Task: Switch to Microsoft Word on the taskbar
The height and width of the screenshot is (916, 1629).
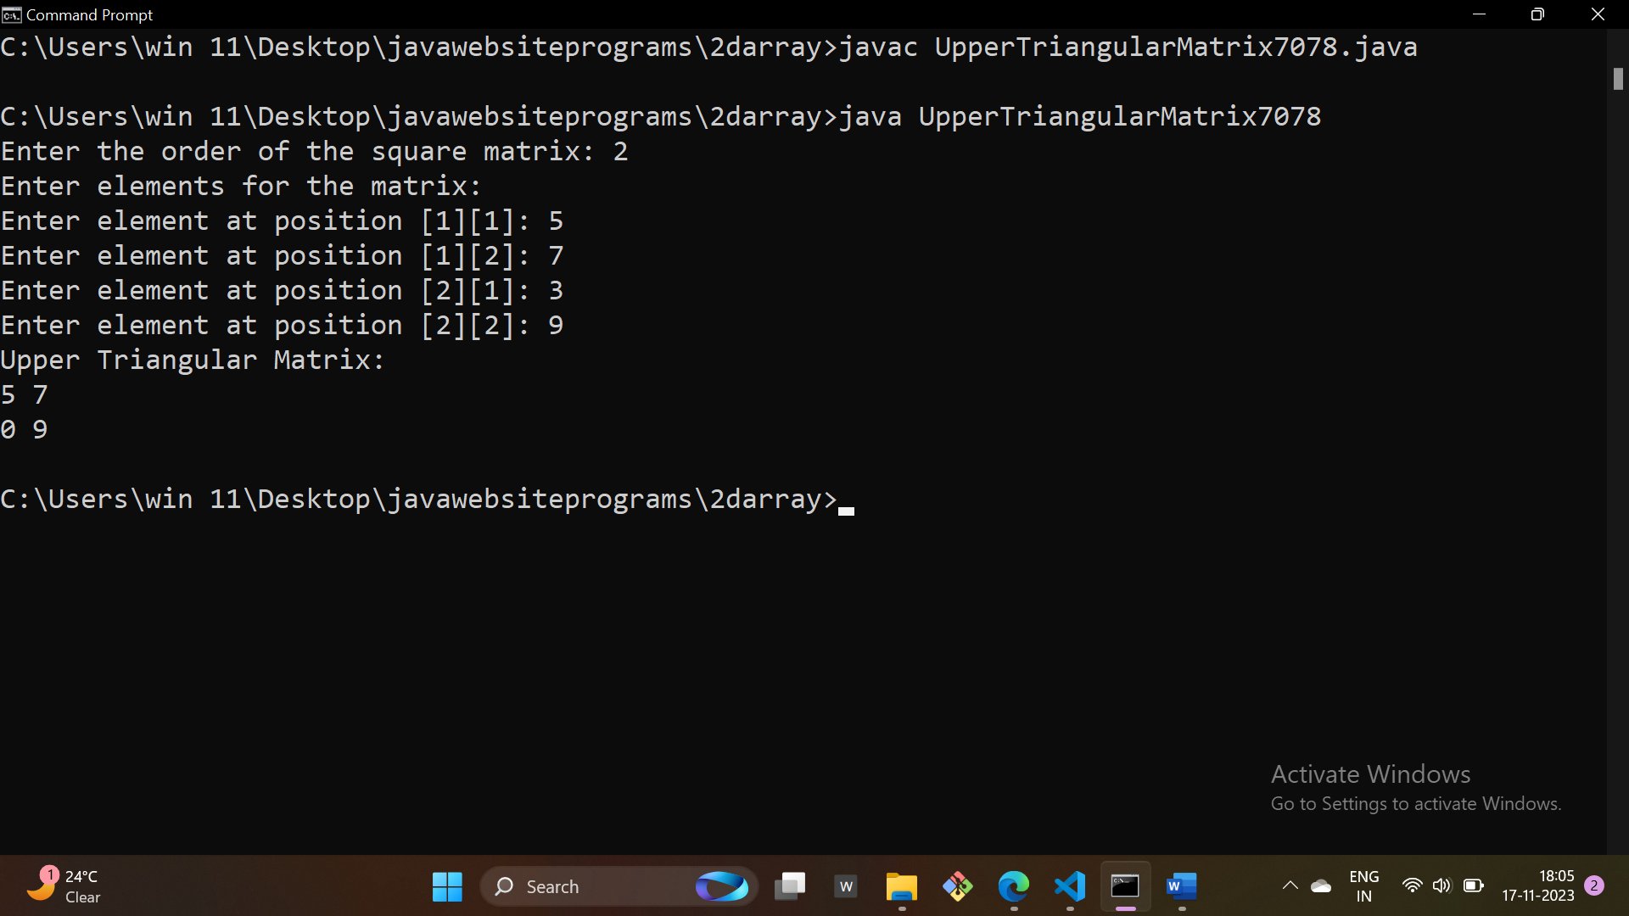Action: (x=1181, y=886)
